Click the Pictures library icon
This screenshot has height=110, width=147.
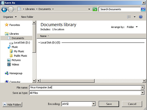(9, 60)
